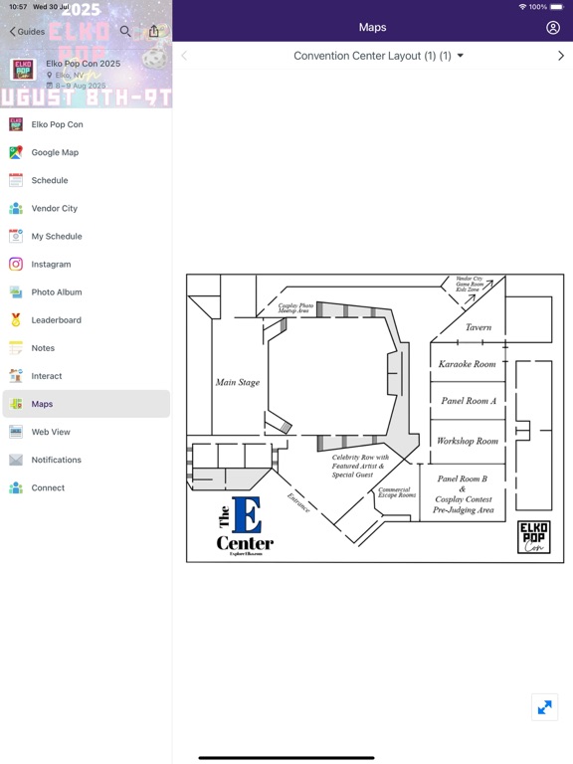The image size is (573, 764).
Task: Click the Elko Pop Con menu icon
Action: pos(16,124)
